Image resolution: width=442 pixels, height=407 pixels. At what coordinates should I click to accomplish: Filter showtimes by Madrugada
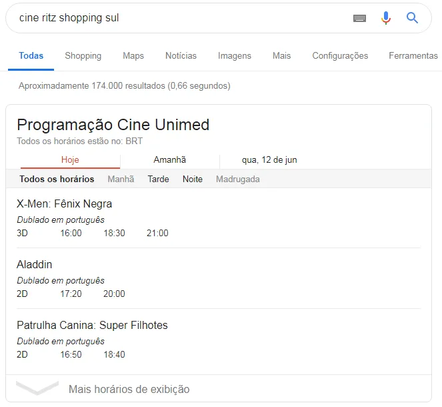pyautogui.click(x=238, y=179)
